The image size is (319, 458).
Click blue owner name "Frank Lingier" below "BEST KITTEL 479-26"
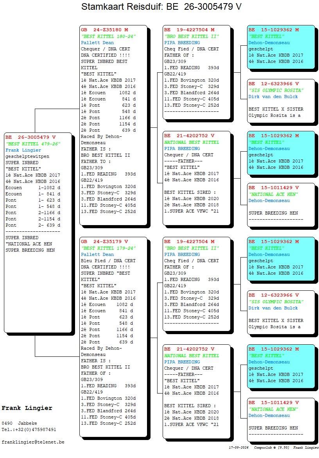point(23,150)
